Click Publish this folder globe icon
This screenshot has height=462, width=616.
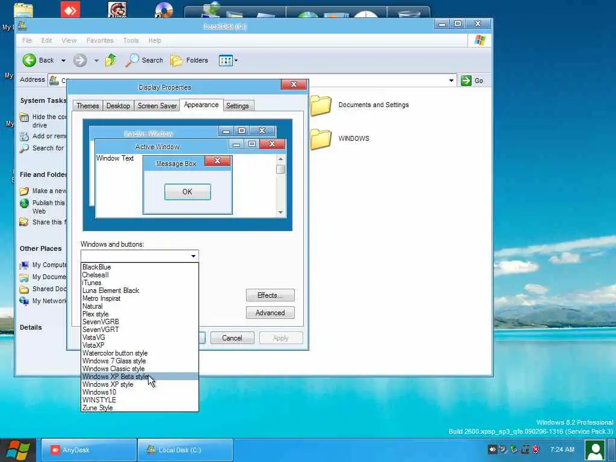click(24, 203)
